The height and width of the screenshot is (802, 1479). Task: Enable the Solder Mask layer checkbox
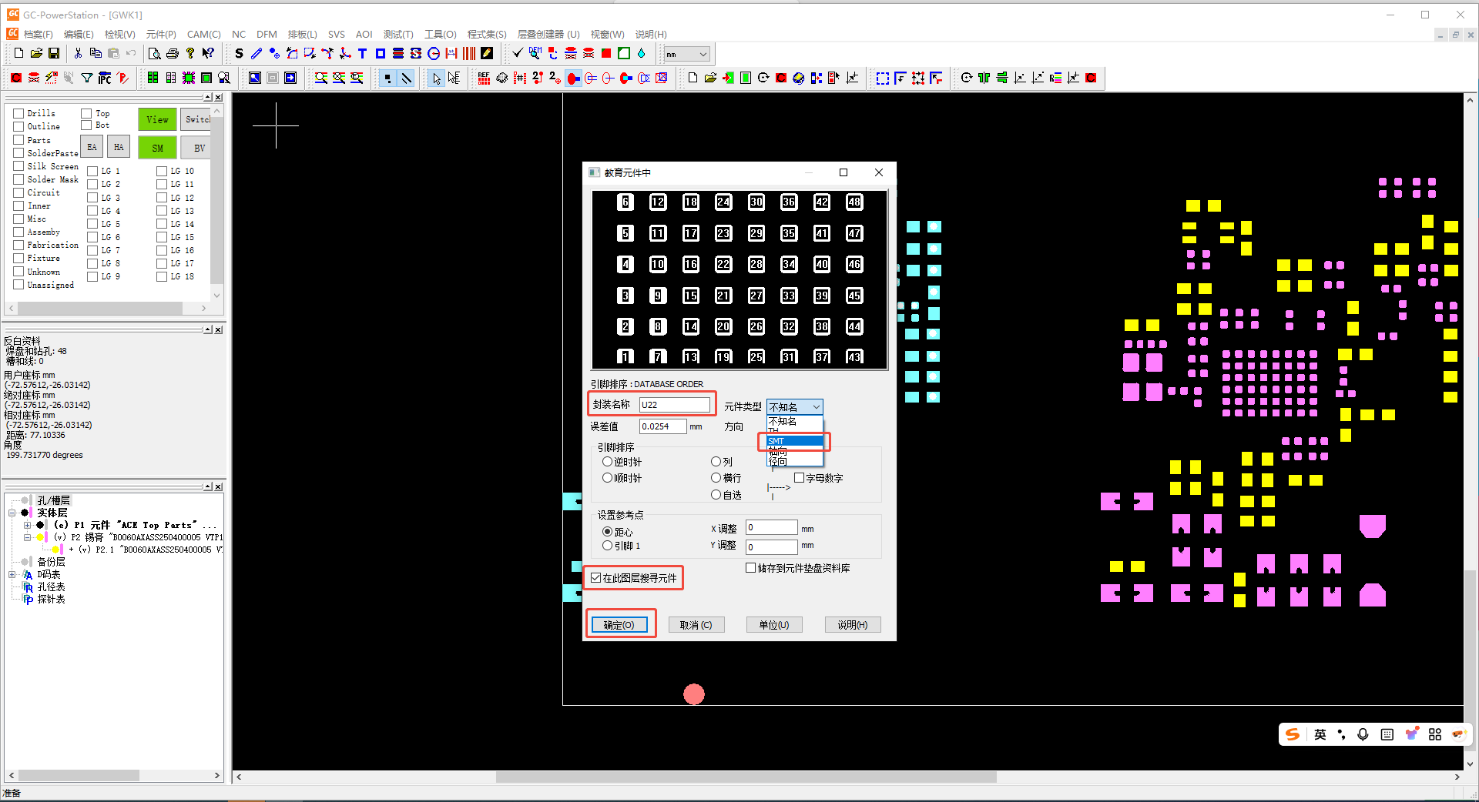[18, 179]
